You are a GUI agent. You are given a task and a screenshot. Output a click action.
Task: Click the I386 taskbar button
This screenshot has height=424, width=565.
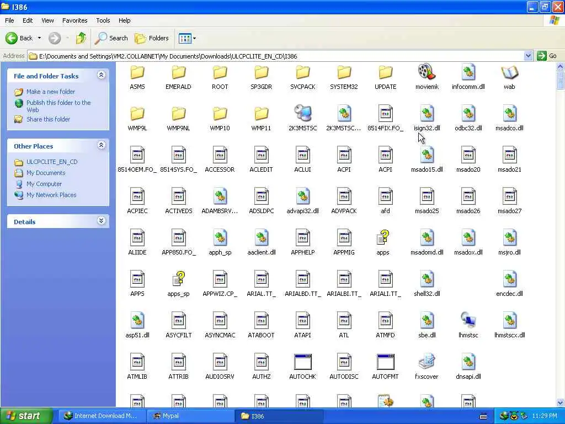(x=279, y=416)
